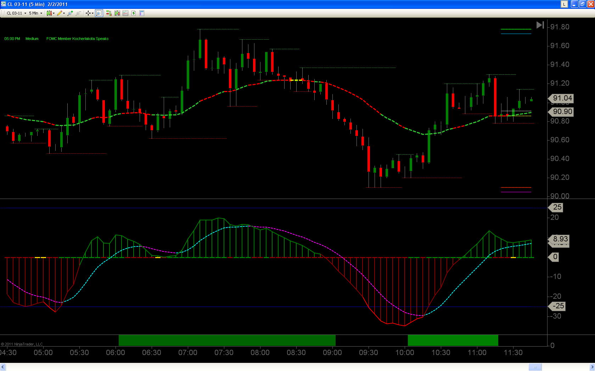Click the L link button in title bar
This screenshot has width=595, height=371.
coord(564,4)
